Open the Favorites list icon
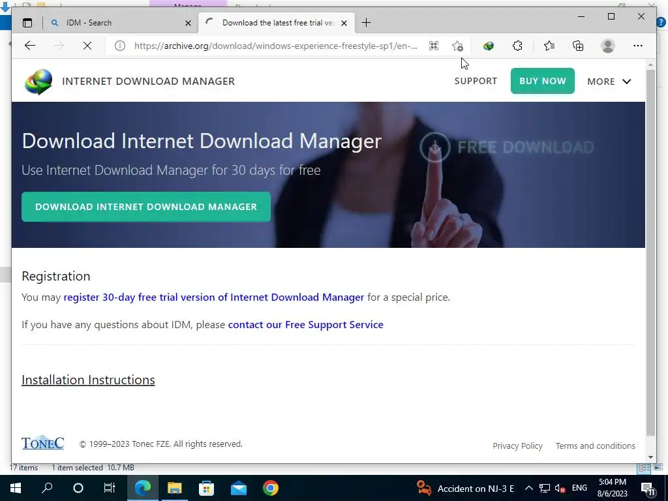The width and height of the screenshot is (668, 501). point(549,46)
